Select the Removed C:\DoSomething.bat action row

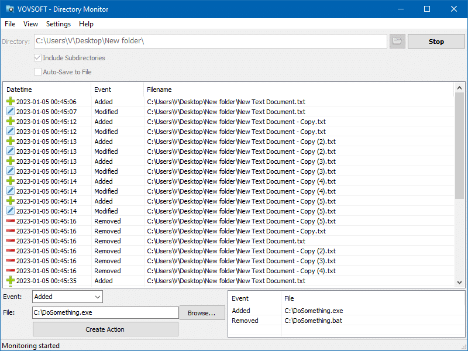313,321
